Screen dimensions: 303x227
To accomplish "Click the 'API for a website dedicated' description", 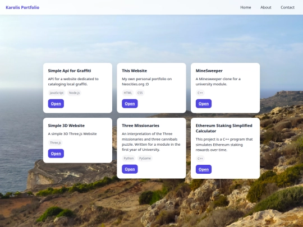I will (x=74, y=81).
